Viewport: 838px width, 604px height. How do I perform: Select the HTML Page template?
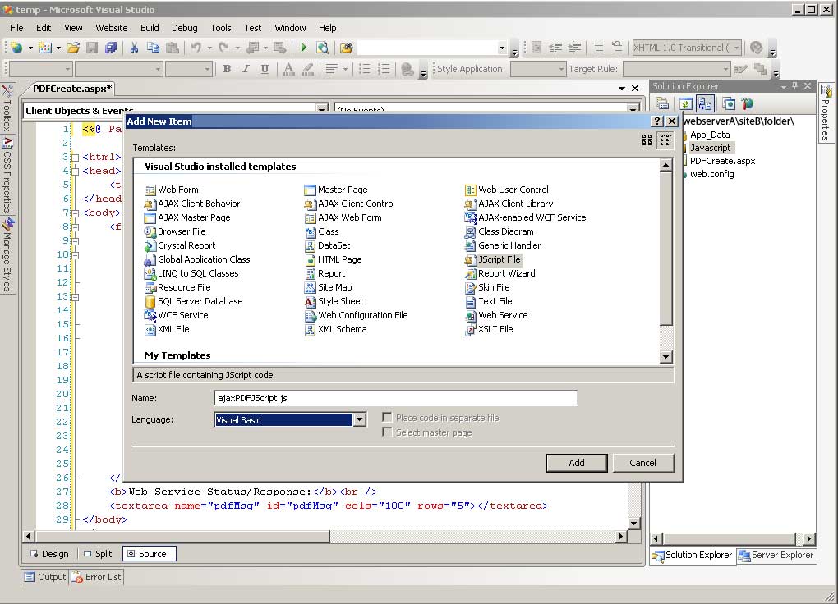click(x=333, y=259)
